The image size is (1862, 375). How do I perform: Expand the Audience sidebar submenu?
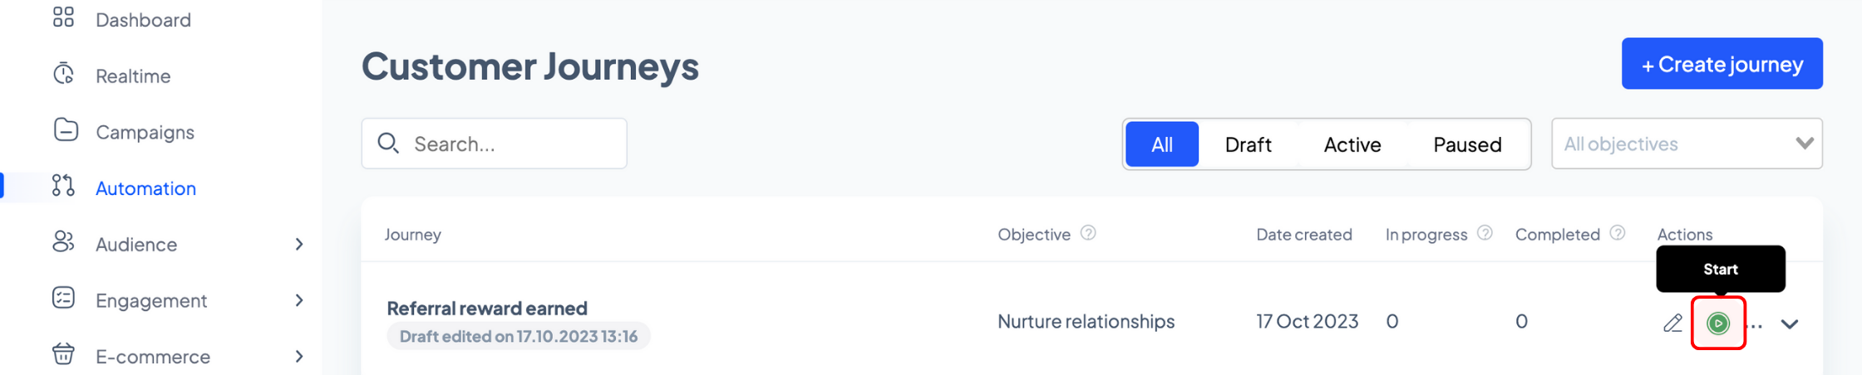(299, 244)
